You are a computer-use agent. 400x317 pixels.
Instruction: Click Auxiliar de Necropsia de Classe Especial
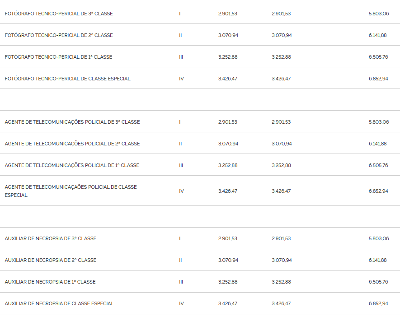click(x=59, y=303)
